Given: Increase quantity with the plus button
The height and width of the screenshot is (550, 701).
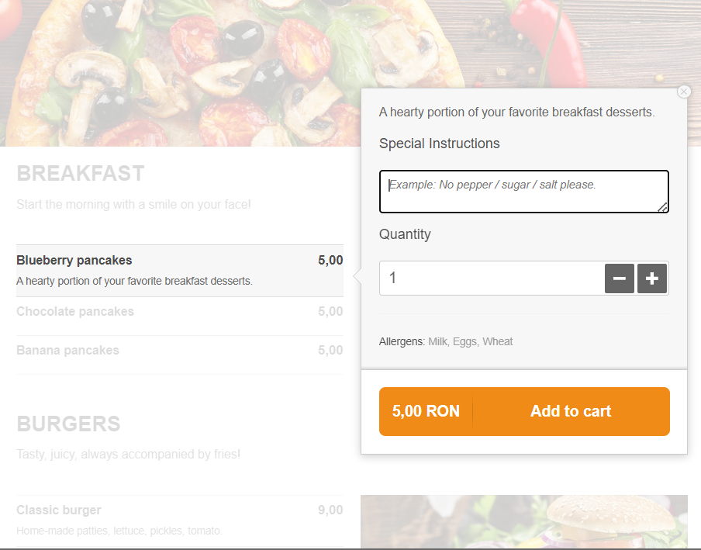Looking at the screenshot, I should click(x=652, y=278).
